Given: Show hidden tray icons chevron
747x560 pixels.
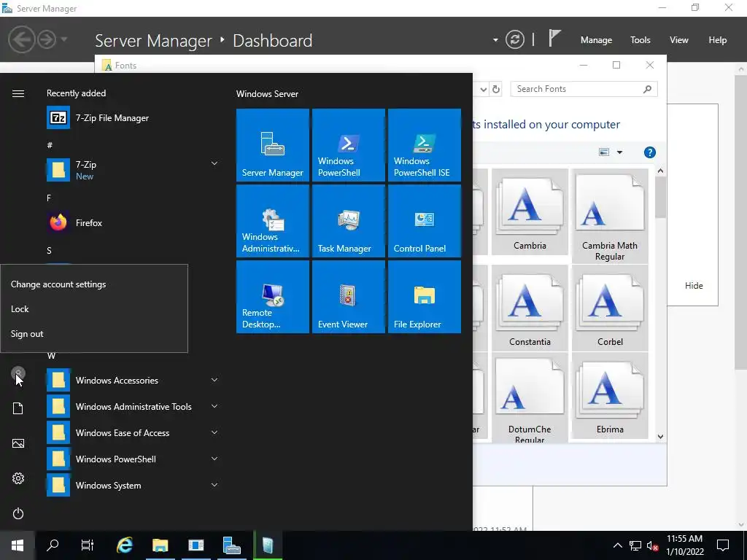Looking at the screenshot, I should 617,545.
